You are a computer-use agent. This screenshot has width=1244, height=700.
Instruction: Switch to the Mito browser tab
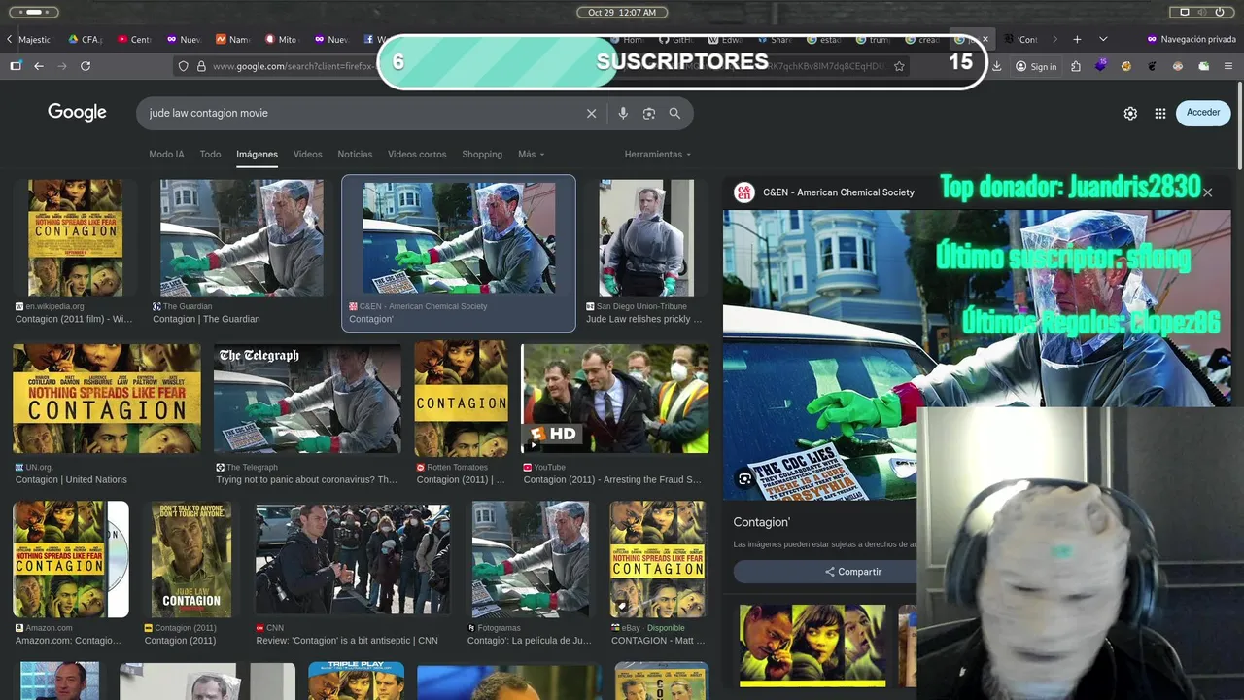pyautogui.click(x=281, y=39)
